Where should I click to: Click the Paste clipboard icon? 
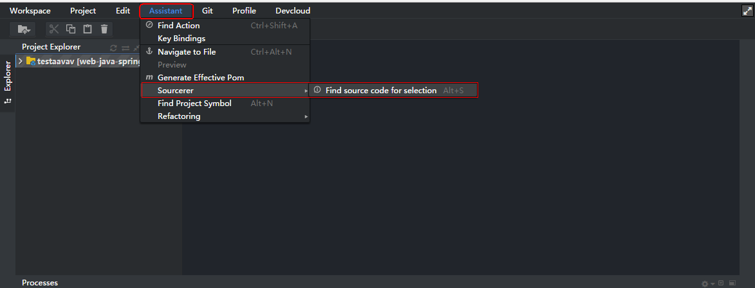tap(88, 29)
